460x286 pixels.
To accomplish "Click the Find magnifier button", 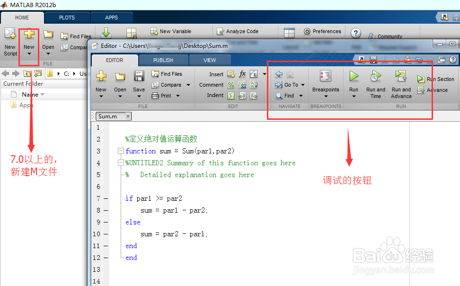I will click(285, 96).
